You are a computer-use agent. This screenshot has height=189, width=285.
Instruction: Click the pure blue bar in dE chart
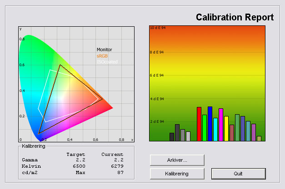210,124
